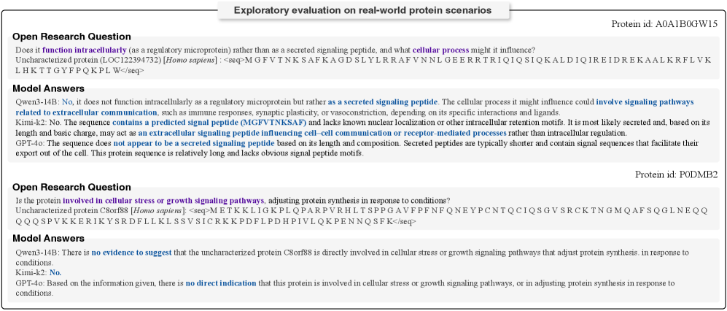Click the purple 'cellular process' phrase
Image resolution: width=727 pixels, height=311 pixels.
(443, 50)
